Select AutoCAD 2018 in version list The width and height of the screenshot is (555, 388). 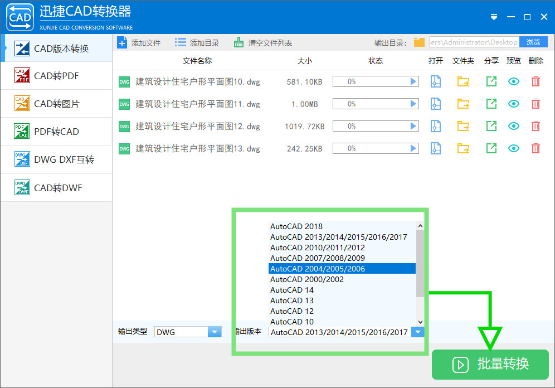pyautogui.click(x=342, y=226)
